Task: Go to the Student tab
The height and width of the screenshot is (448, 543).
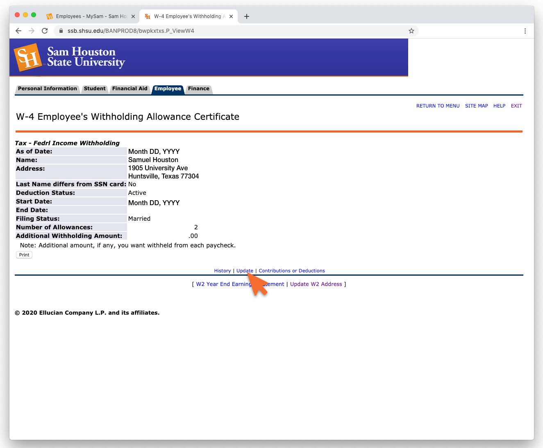Action: [95, 89]
